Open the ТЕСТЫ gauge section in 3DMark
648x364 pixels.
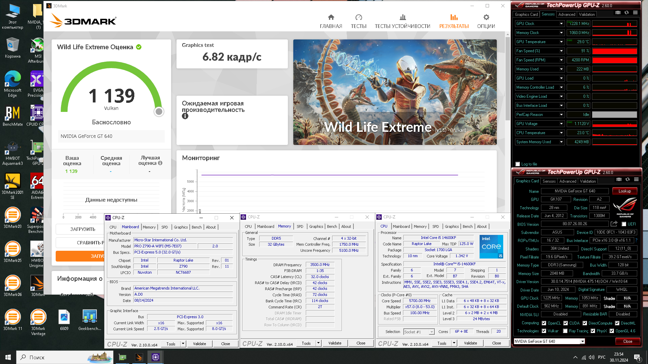point(358,22)
